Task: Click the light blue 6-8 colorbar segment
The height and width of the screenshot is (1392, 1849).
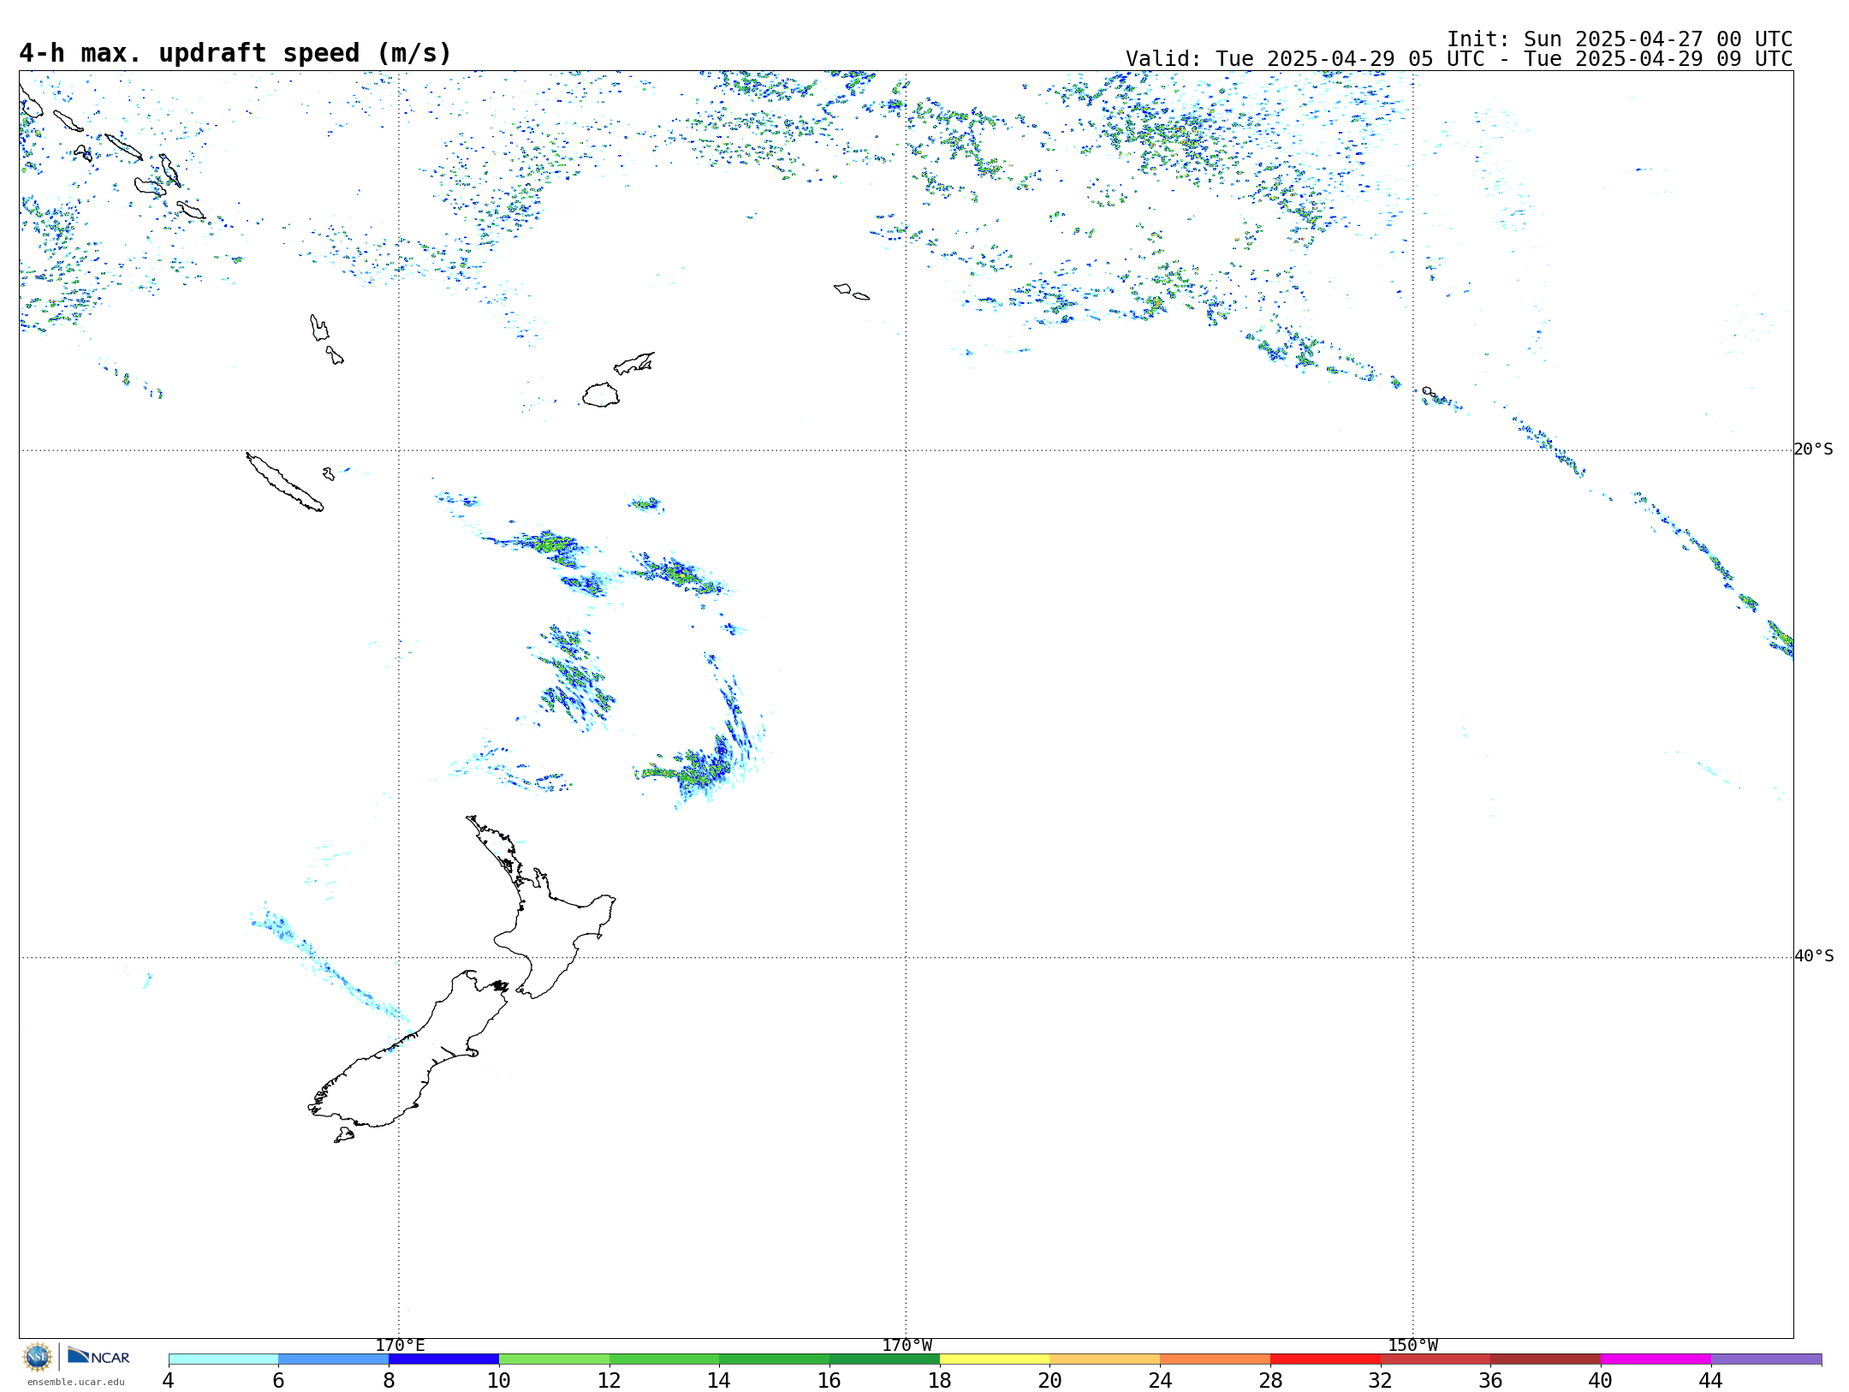Action: coord(334,1359)
